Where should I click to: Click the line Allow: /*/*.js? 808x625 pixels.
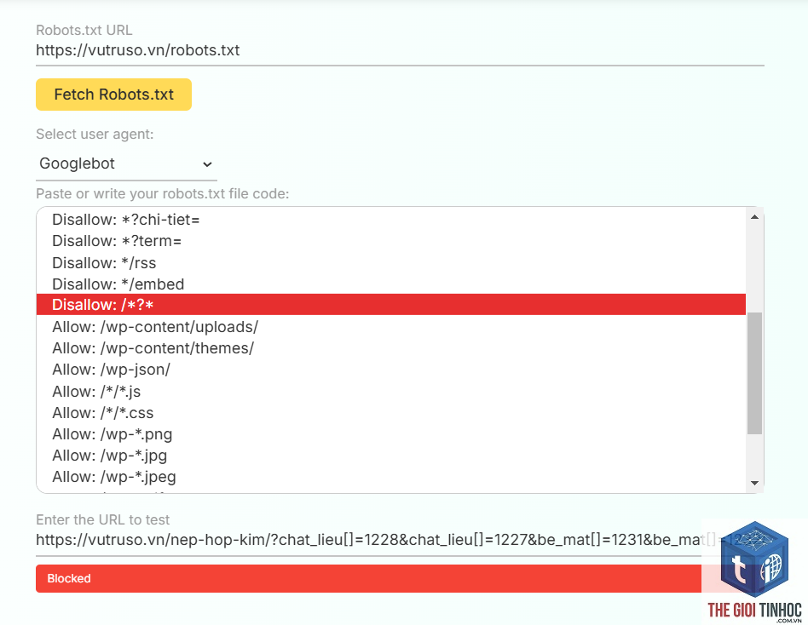pos(96,392)
